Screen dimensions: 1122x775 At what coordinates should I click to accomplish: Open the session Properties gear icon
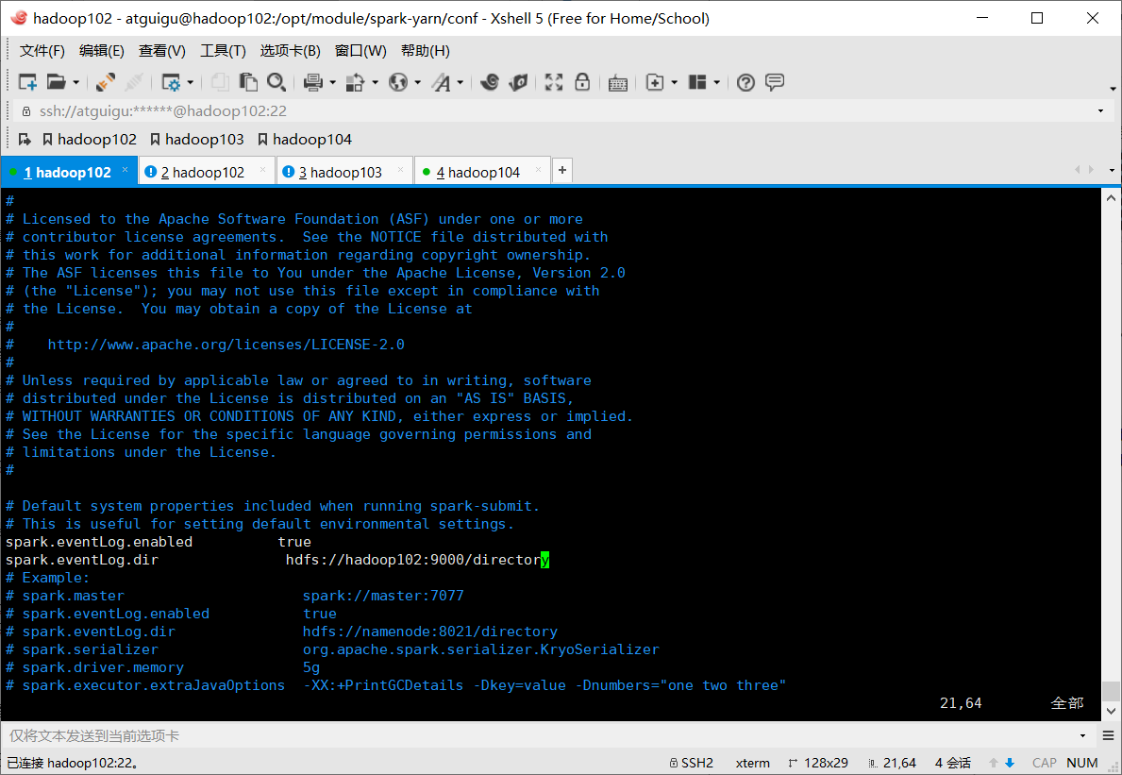point(171,82)
